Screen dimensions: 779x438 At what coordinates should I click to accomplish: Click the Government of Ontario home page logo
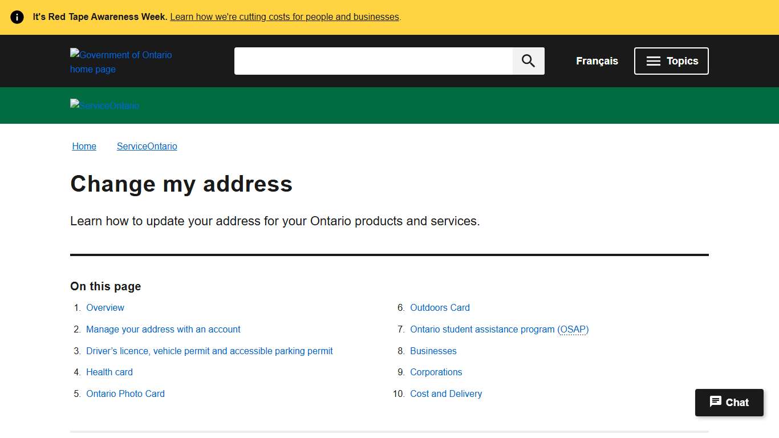(121, 62)
